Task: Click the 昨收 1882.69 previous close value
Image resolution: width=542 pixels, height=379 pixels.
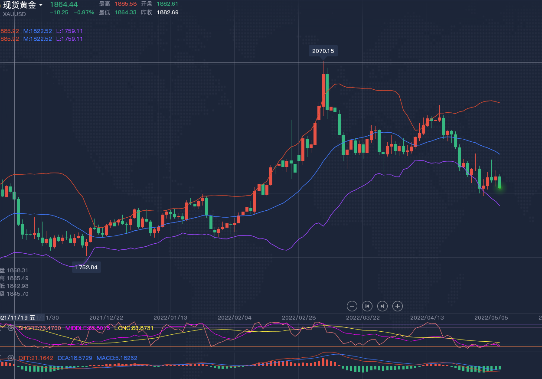Action: coord(167,13)
